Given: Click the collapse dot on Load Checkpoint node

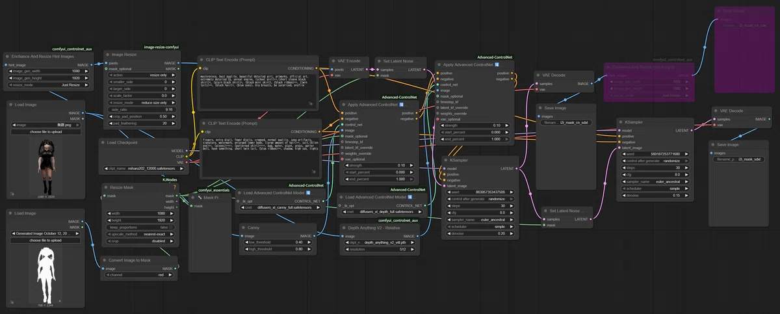Looking at the screenshot, I should [104, 143].
